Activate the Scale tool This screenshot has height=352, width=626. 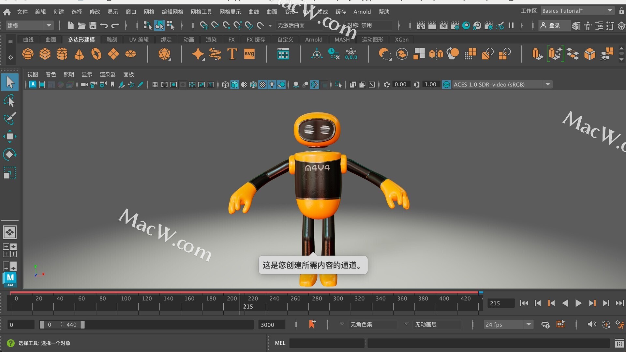click(10, 172)
